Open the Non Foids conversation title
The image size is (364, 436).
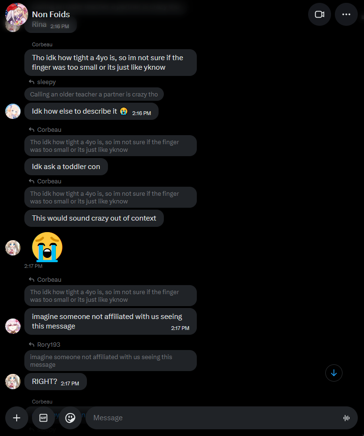coord(51,14)
